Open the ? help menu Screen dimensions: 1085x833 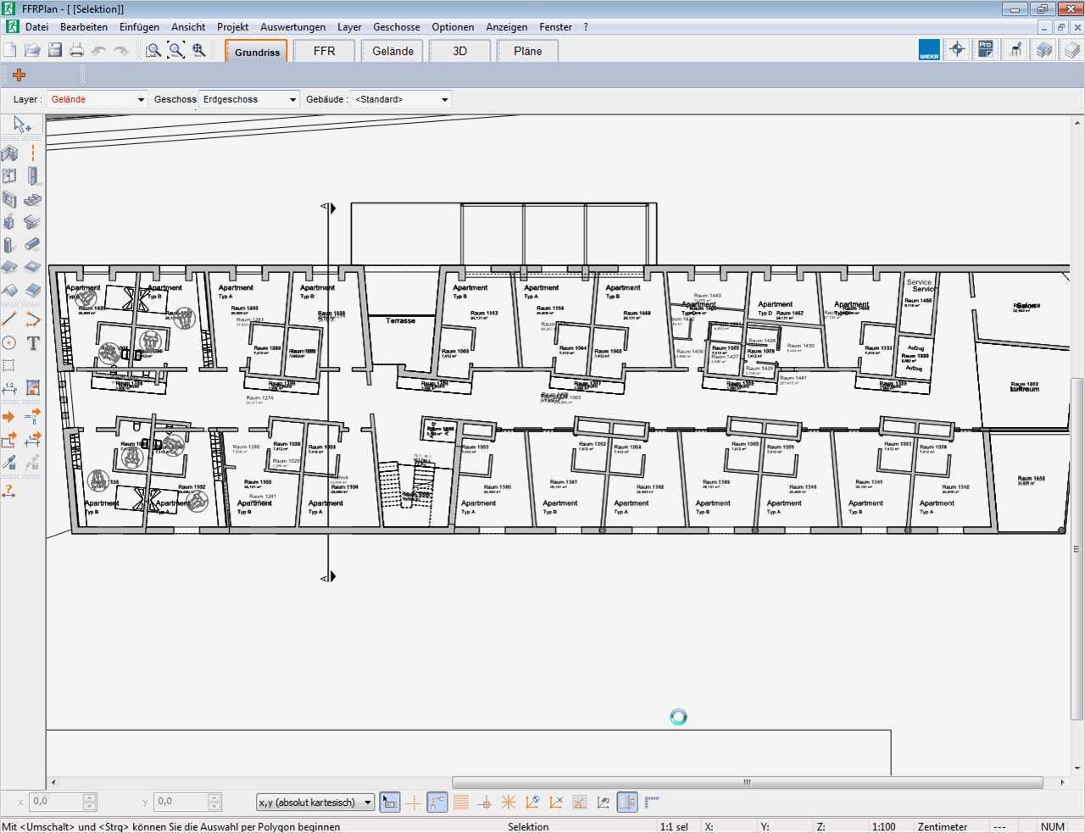point(586,27)
